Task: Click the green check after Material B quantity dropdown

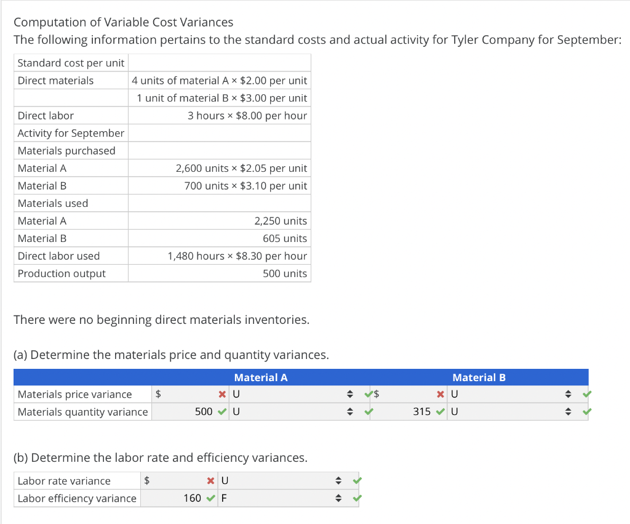Action: 586,411
